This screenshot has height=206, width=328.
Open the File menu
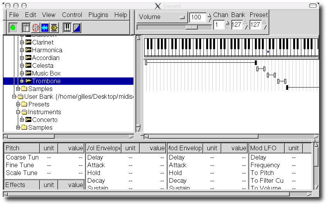14,15
